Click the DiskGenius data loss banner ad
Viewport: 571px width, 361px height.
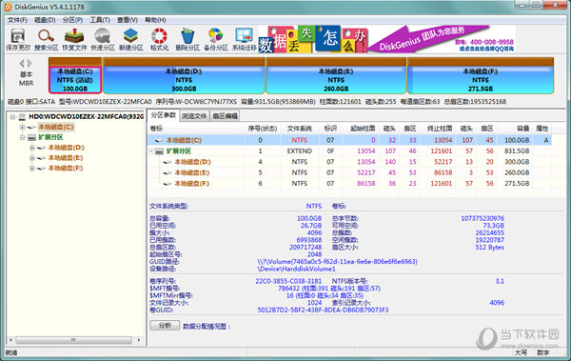coord(386,39)
